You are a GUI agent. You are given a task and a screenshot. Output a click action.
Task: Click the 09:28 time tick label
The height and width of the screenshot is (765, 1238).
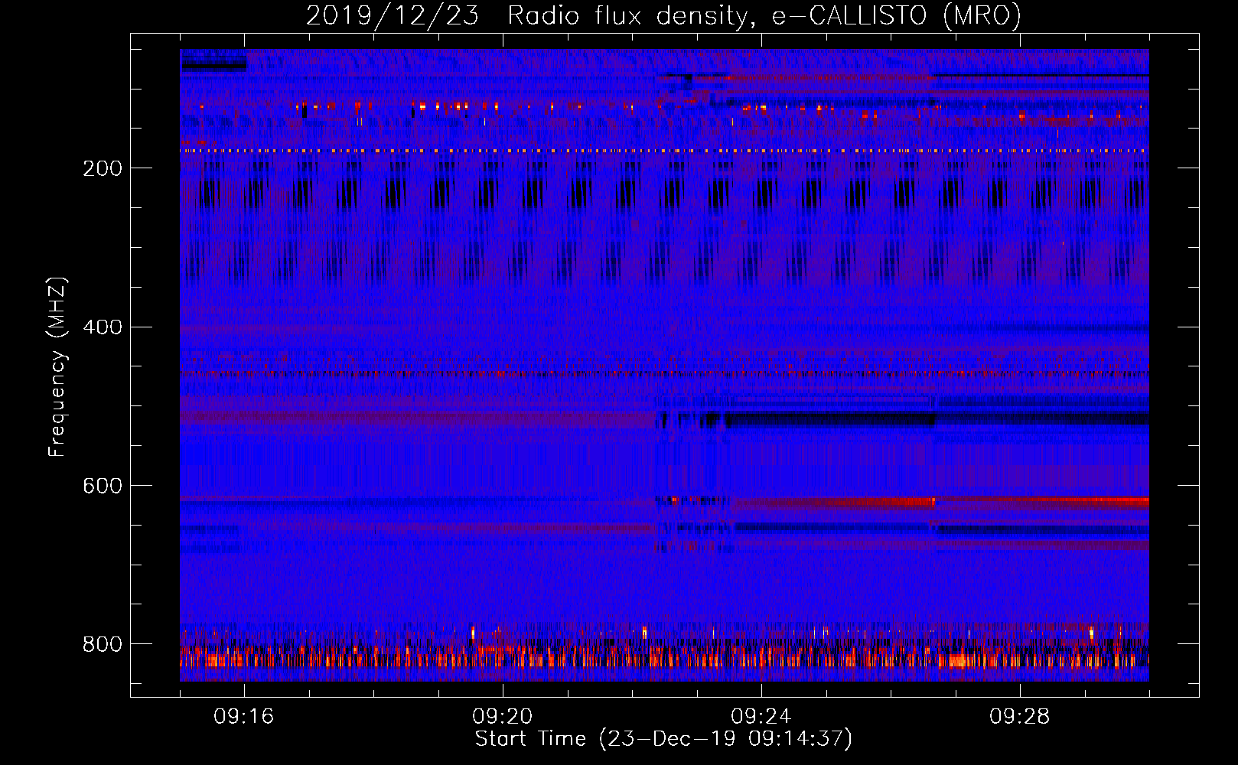[x=1020, y=717]
